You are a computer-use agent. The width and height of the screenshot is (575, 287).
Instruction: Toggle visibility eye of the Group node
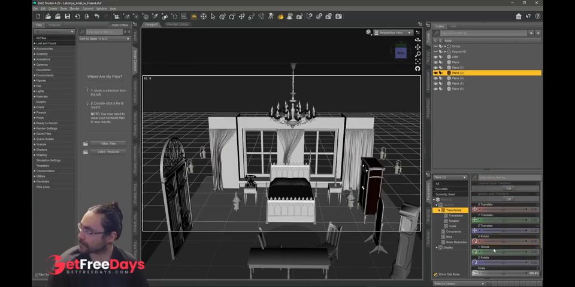435,47
